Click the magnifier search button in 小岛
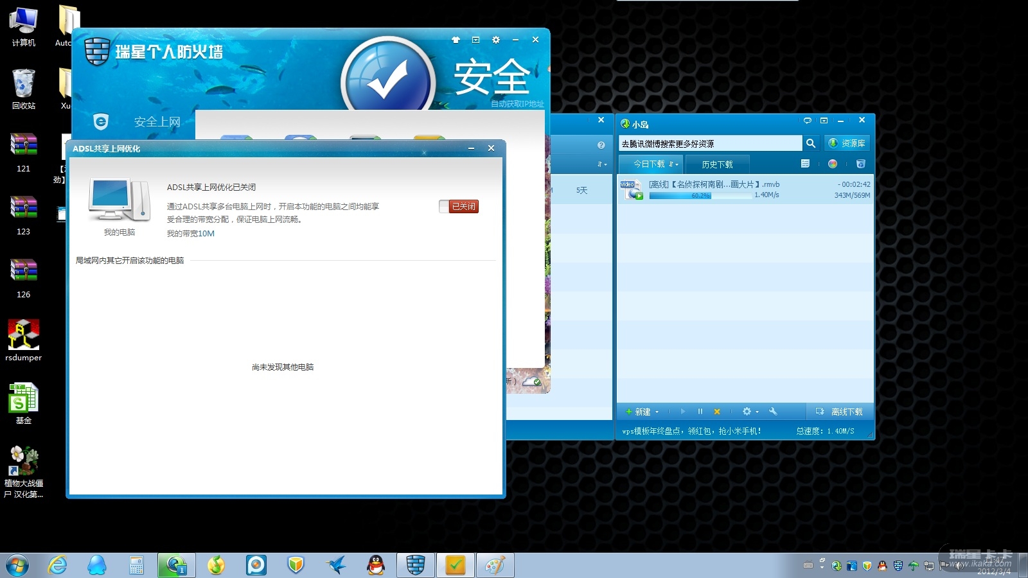Viewport: 1028px width, 578px height. pyautogui.click(x=811, y=143)
